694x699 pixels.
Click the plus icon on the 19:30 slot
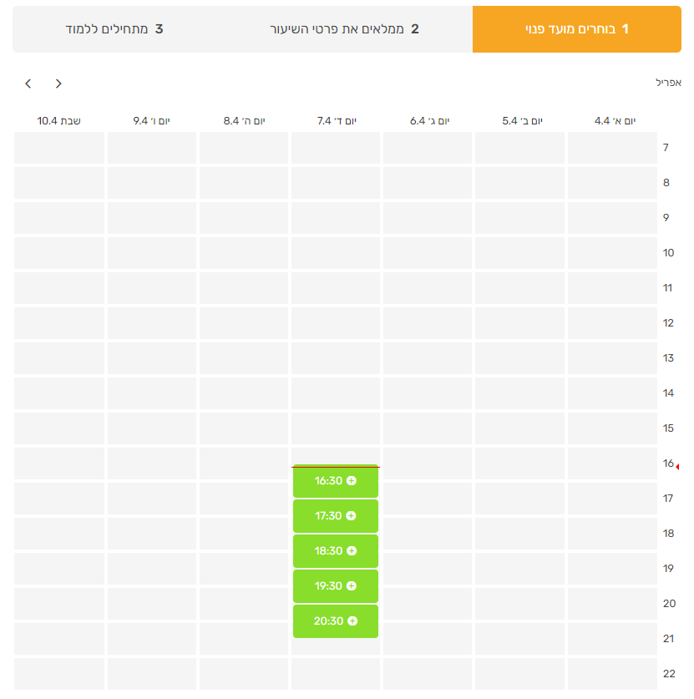[x=351, y=586]
